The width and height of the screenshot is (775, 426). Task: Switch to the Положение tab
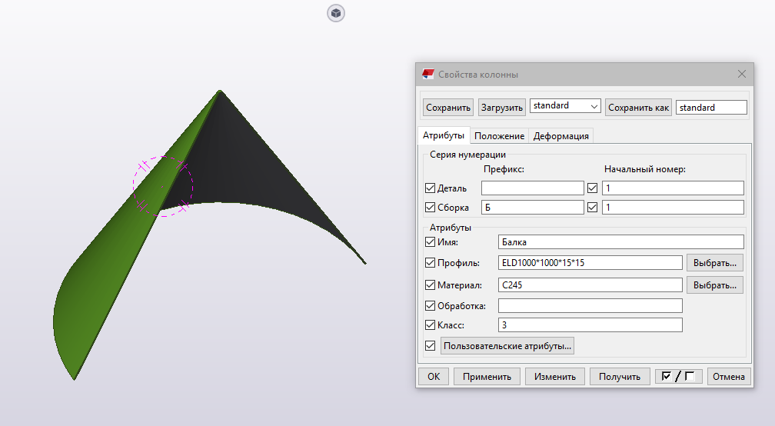[x=499, y=136]
